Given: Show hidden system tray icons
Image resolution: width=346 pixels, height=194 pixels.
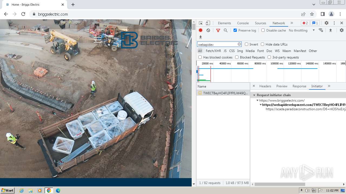Looking at the screenshot, I should coord(301,190).
